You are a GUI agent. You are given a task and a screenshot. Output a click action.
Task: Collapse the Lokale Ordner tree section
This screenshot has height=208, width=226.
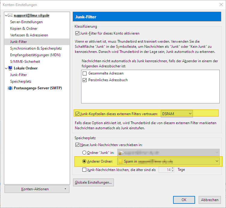[x=6, y=68]
